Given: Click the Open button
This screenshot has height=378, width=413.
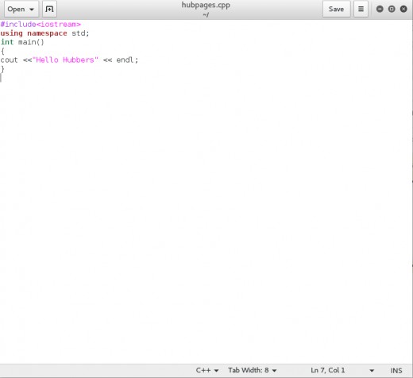Looking at the screenshot, I should [x=21, y=9].
